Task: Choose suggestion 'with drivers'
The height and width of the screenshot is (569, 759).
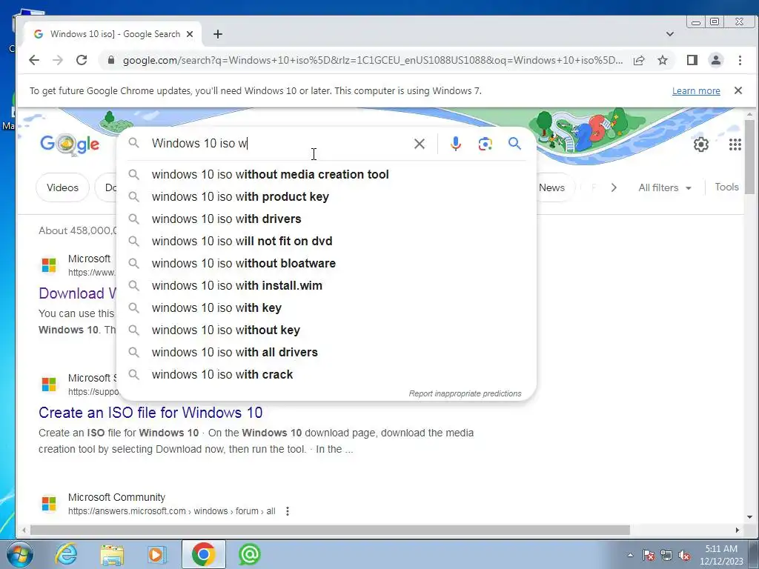Action: coord(327,219)
